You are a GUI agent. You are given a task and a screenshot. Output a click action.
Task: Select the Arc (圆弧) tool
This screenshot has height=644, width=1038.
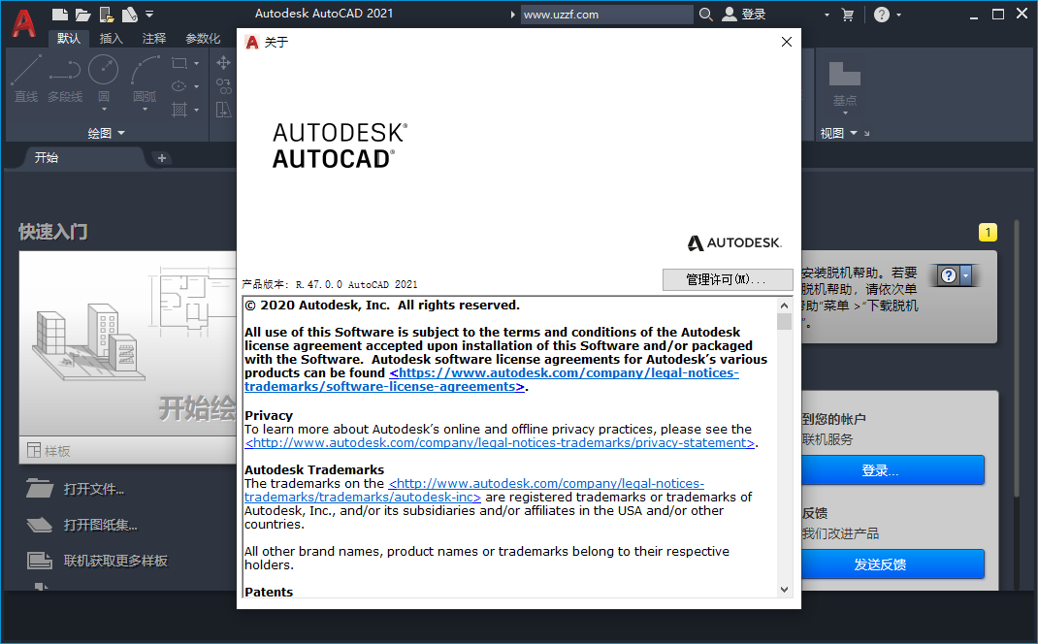click(143, 78)
